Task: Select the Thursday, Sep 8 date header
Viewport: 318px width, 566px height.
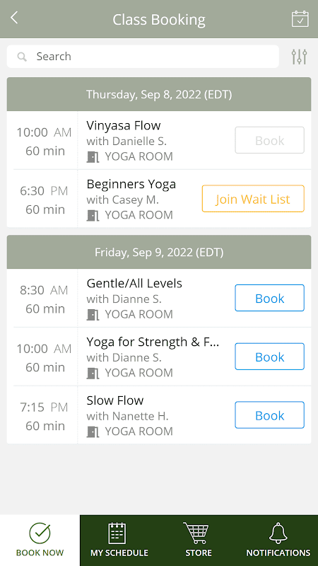Action: point(159,94)
